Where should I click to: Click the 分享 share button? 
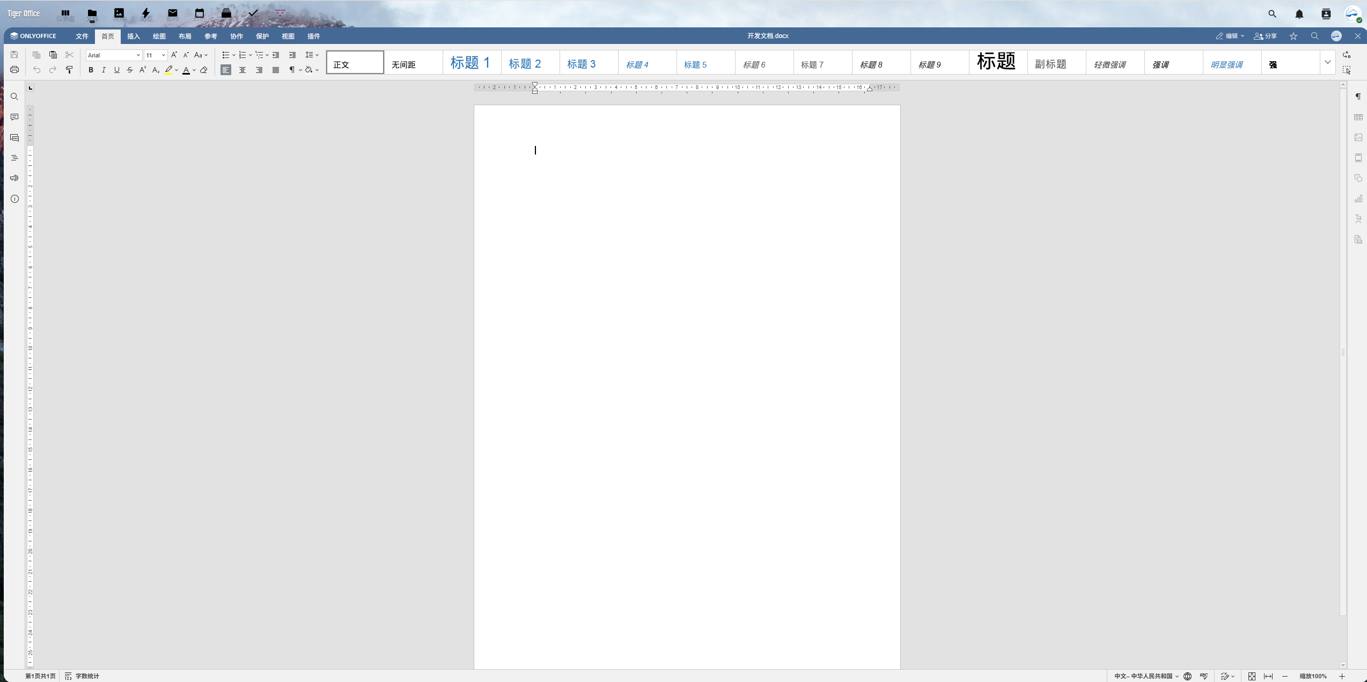[x=1266, y=36]
